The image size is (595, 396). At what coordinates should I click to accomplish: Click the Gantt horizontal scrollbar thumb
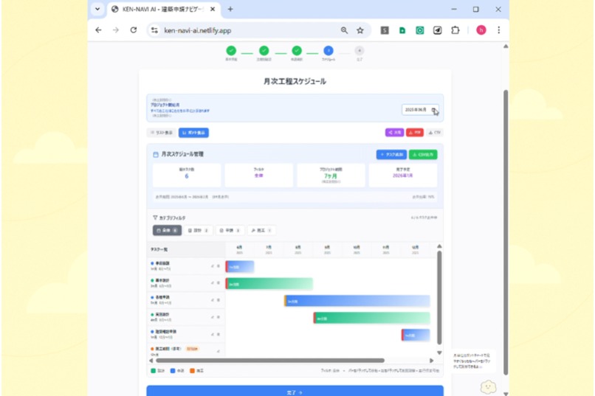tap(270, 361)
